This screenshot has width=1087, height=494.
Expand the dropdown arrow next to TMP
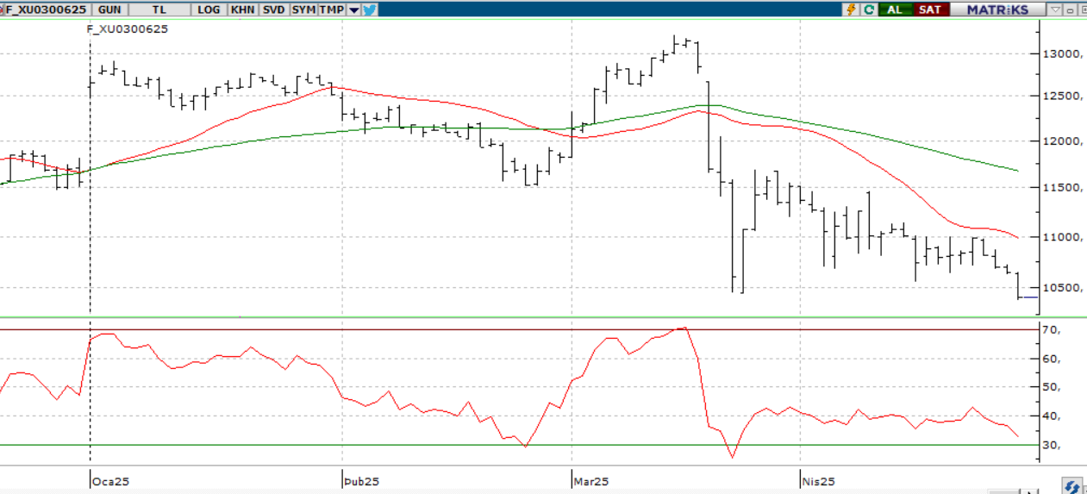coord(353,9)
